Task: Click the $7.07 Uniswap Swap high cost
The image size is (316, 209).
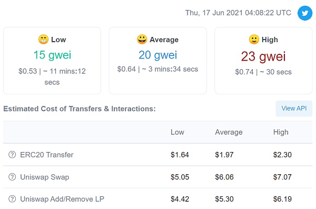Action: point(282,177)
